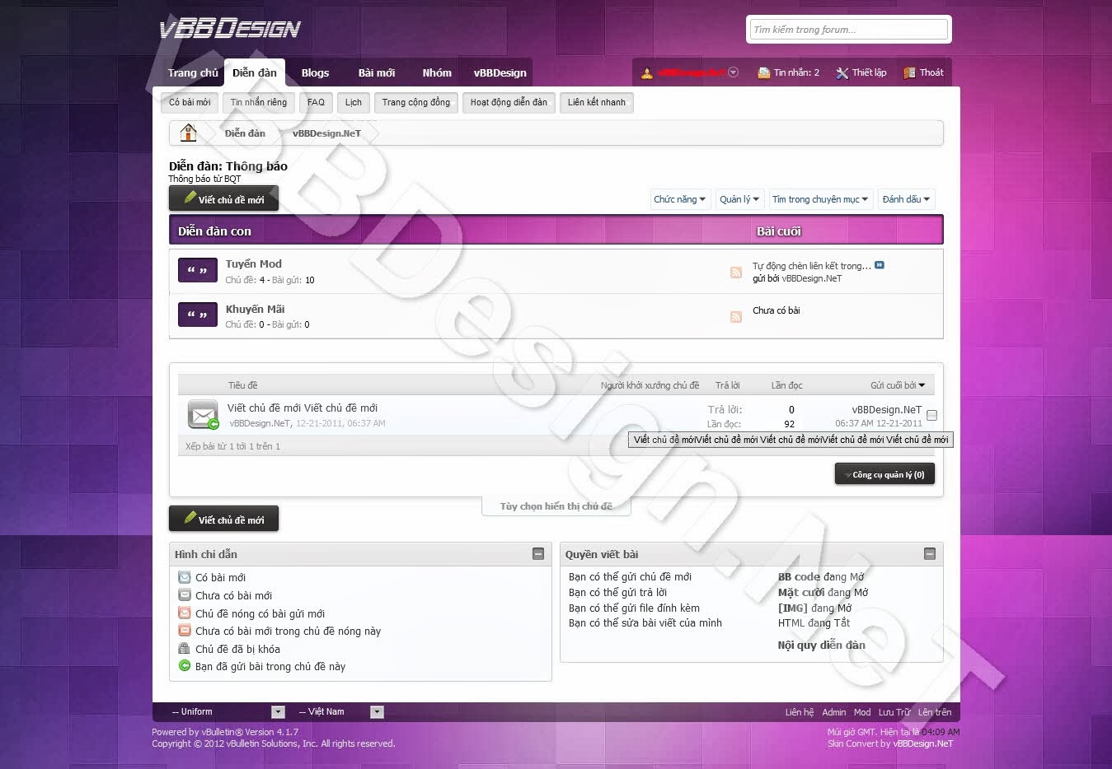Viewport: 1112px width, 769px height.
Task: Open the Việt Nam language selector
Action: 340,712
